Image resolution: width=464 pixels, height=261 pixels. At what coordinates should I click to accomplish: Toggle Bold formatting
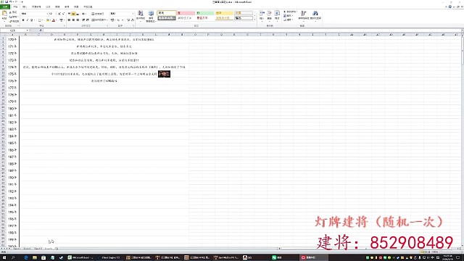pos(23,20)
